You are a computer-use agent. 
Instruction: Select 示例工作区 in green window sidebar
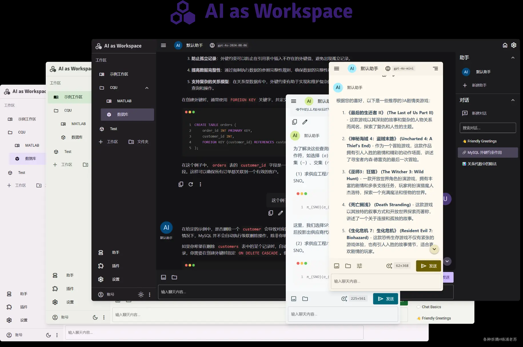(x=69, y=97)
